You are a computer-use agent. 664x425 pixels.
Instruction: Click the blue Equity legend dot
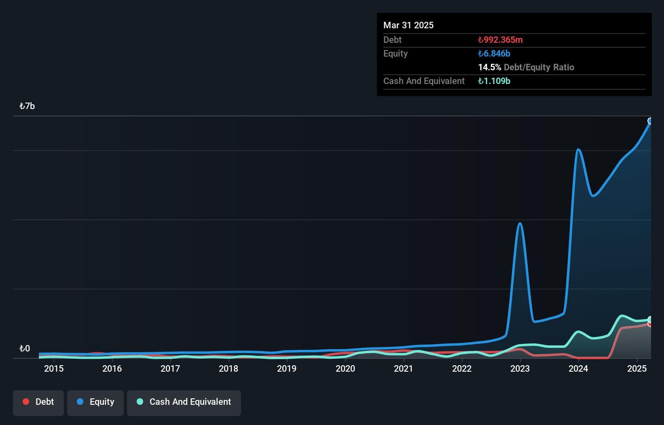pyautogui.click(x=80, y=402)
